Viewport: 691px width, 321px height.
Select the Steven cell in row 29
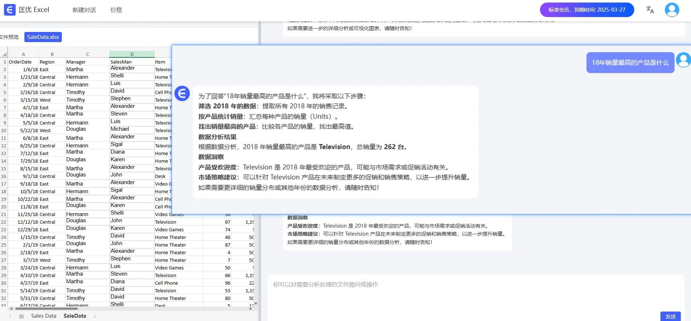(x=132, y=274)
